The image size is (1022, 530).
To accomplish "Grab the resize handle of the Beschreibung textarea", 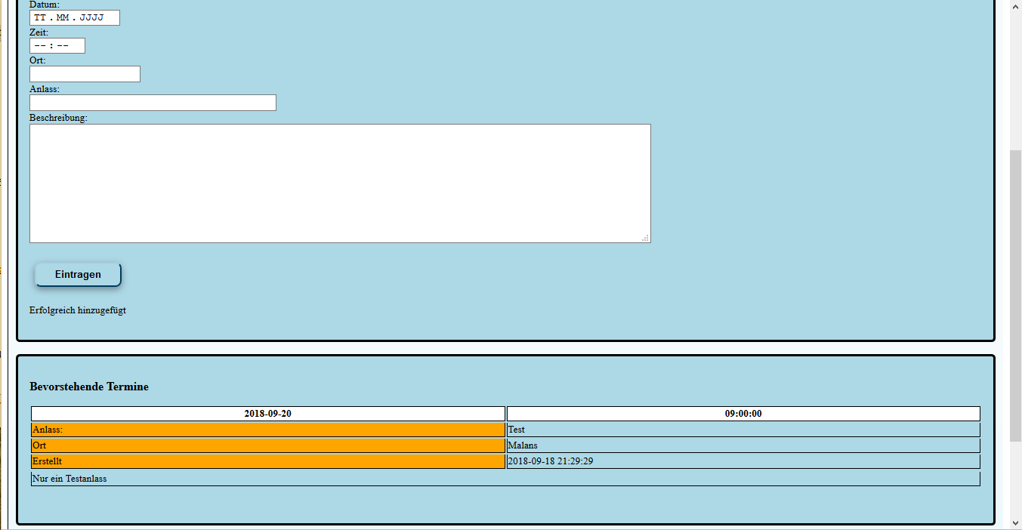I will [645, 238].
